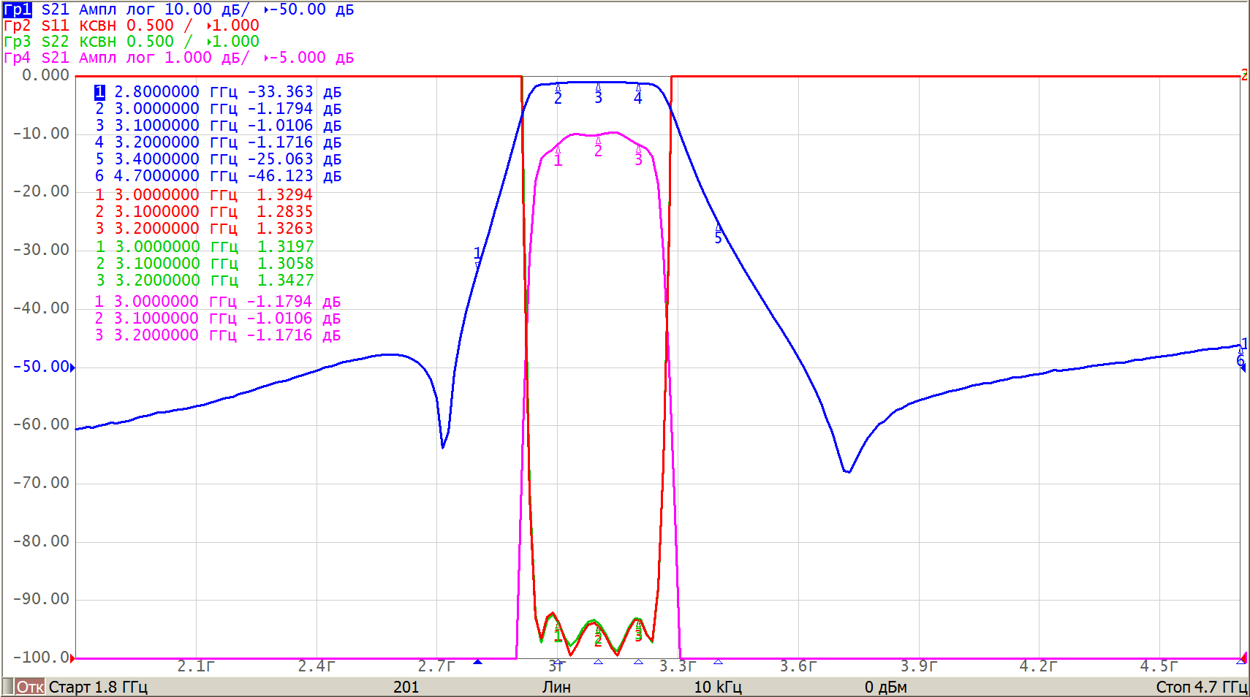The width and height of the screenshot is (1250, 697).
Task: Open the 0 дБм power level field
Action: [x=885, y=687]
